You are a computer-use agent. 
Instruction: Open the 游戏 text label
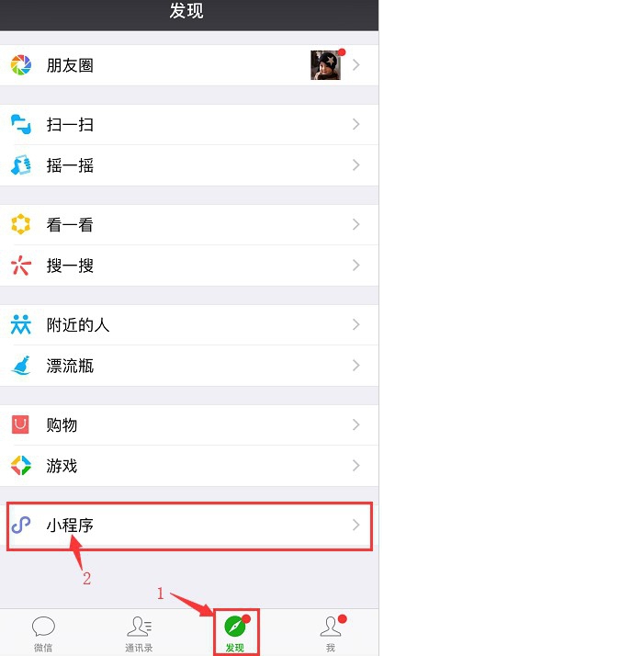(62, 466)
